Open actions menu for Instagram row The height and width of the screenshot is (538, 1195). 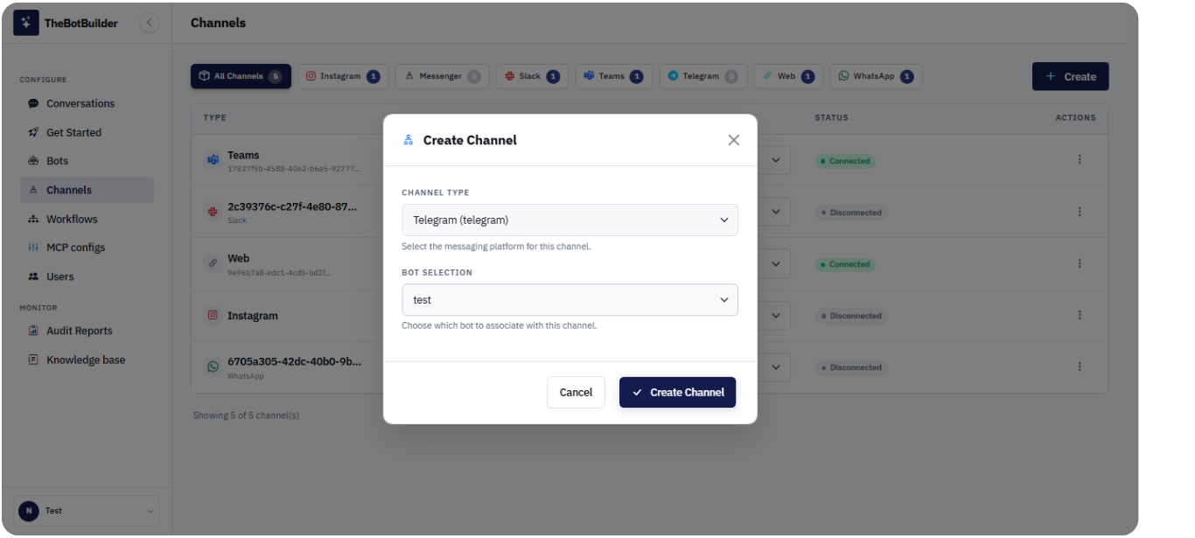point(1080,315)
